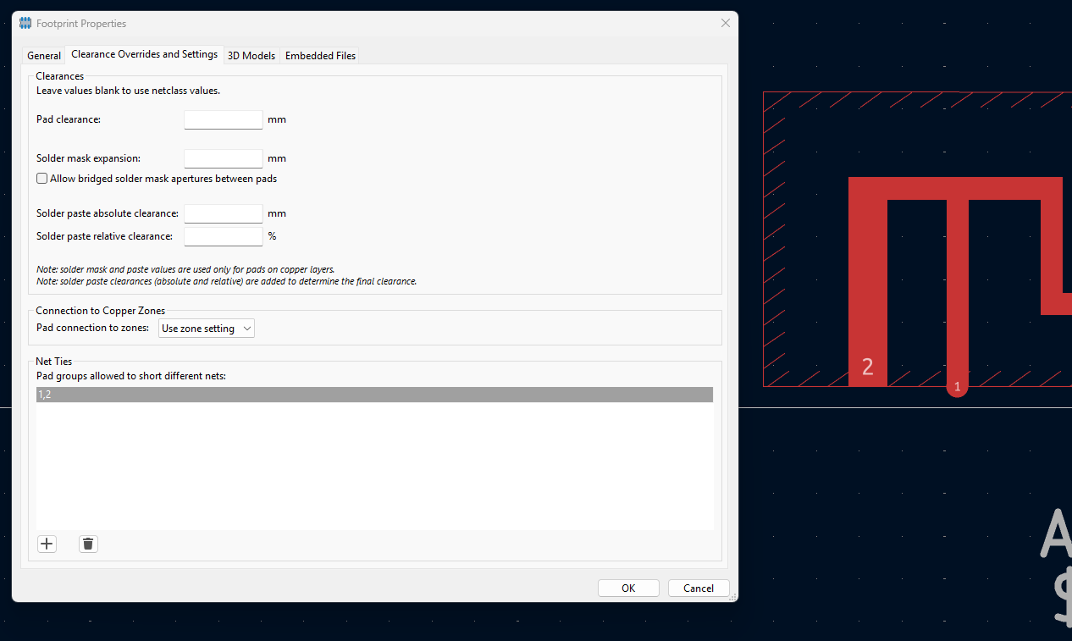Focus the Pad clearance input field
This screenshot has height=641, width=1072.
click(224, 119)
